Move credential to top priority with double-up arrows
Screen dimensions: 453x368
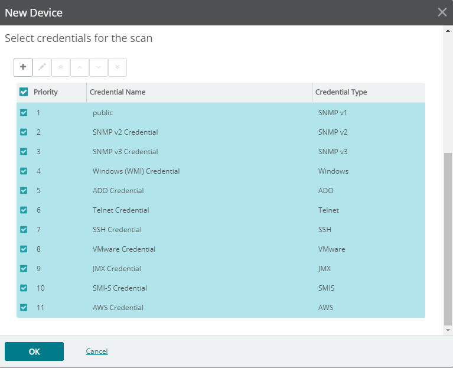[61, 67]
